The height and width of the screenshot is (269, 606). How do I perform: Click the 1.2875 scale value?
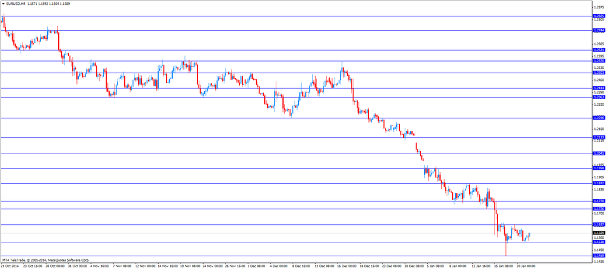click(x=598, y=7)
